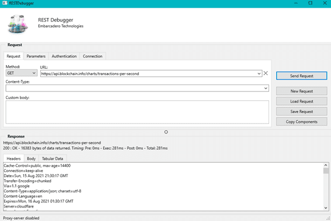Click the response URL text under Response
331x221 pixels.
click(52, 143)
